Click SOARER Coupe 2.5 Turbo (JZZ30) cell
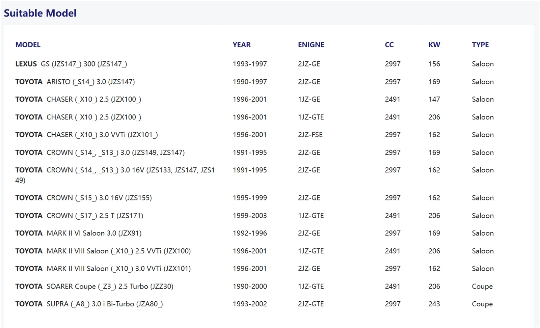The height and width of the screenshot is (328, 540). [x=94, y=286]
